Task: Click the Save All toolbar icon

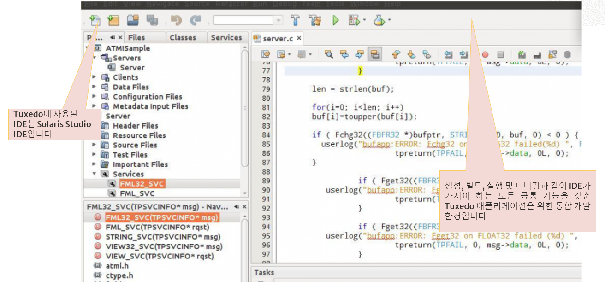Action: point(152,20)
